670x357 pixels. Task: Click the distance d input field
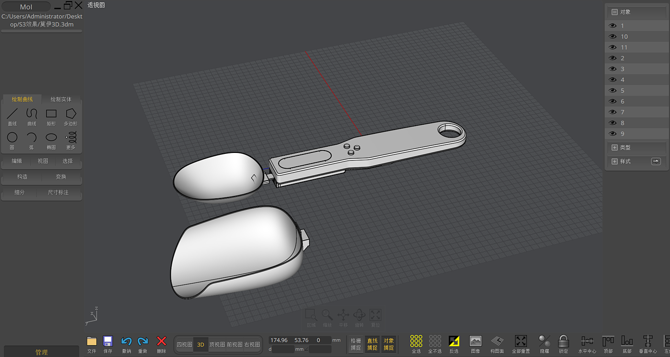pyautogui.click(x=283, y=349)
